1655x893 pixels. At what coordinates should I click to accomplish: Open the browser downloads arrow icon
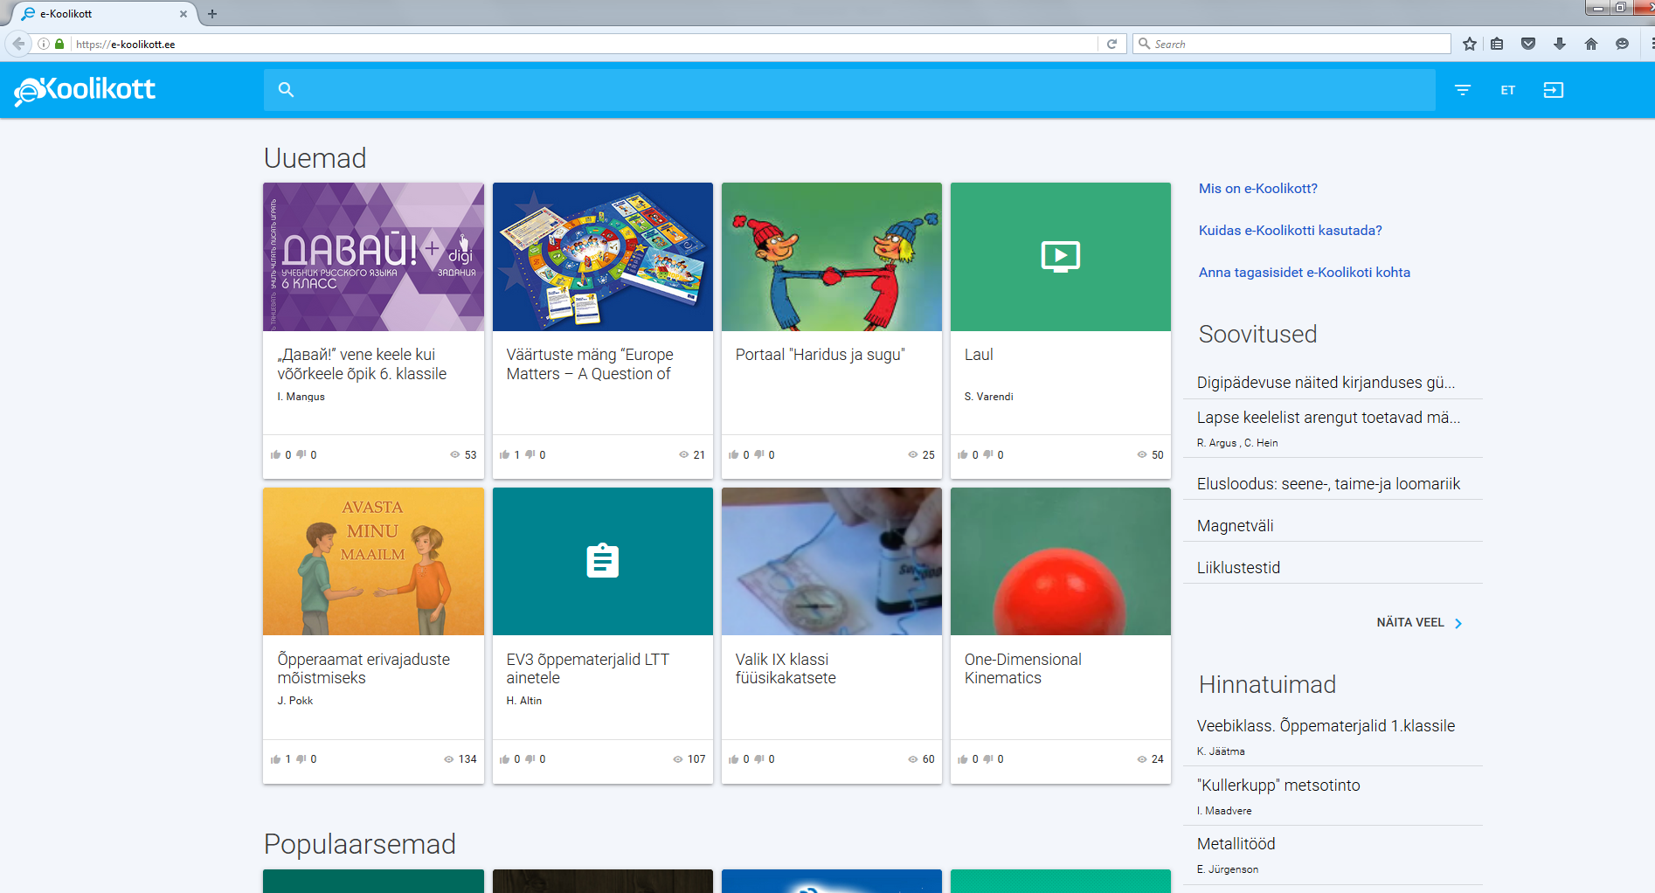pos(1559,44)
